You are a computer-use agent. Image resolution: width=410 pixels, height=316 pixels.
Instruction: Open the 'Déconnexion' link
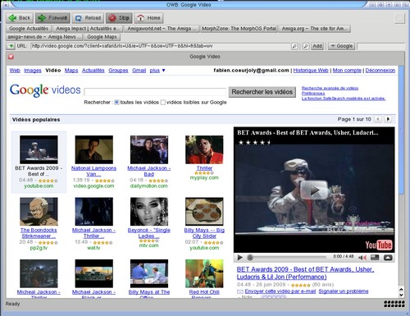click(380, 71)
